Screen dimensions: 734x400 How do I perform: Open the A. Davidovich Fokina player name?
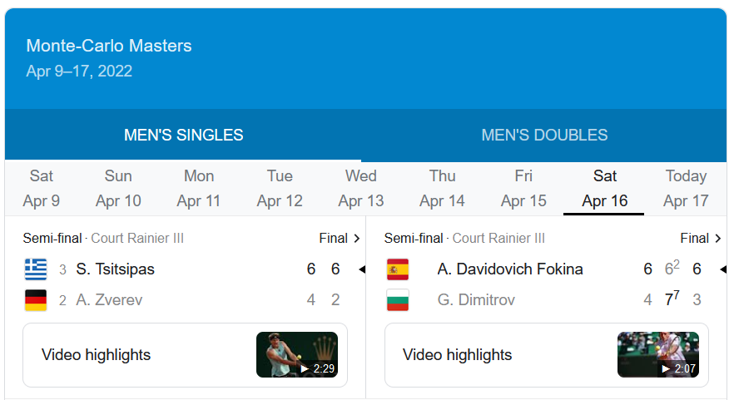(510, 269)
